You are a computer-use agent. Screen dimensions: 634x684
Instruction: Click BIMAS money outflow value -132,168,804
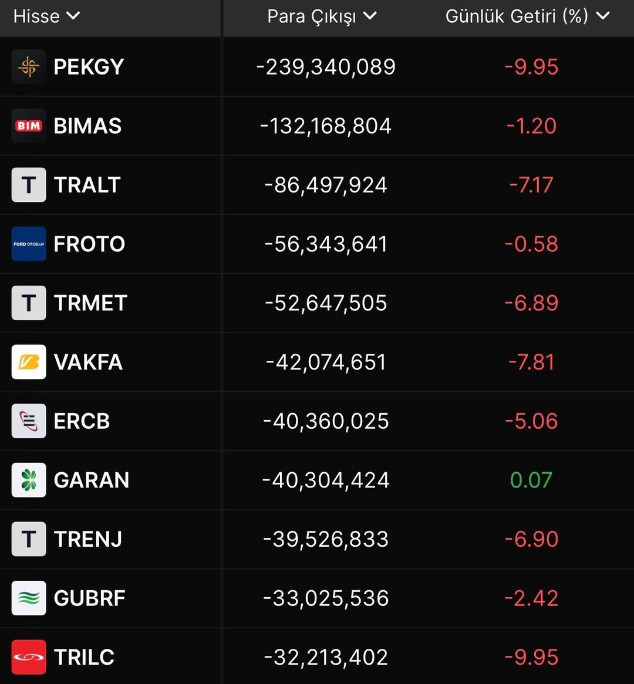click(326, 126)
